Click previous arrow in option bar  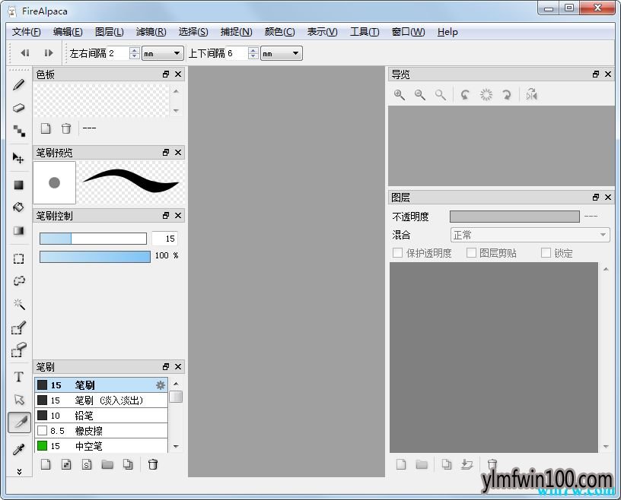pyautogui.click(x=25, y=52)
